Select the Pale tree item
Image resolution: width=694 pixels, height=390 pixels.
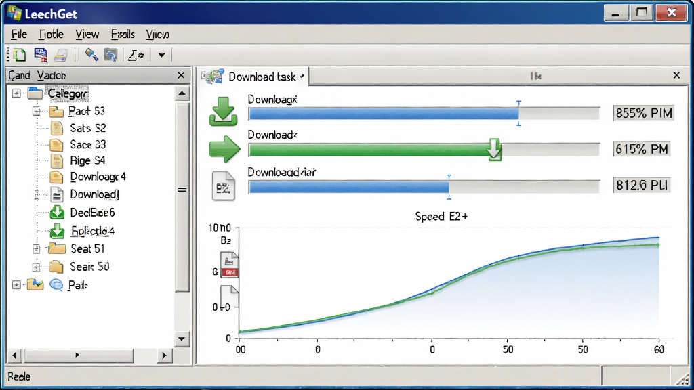[77, 285]
